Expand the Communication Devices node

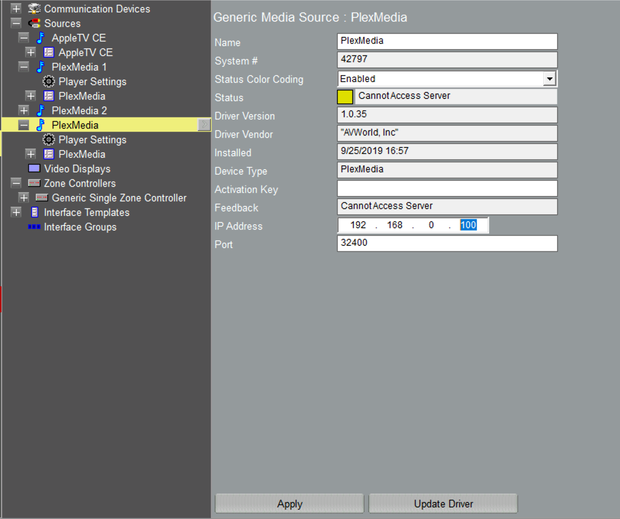tap(16, 9)
